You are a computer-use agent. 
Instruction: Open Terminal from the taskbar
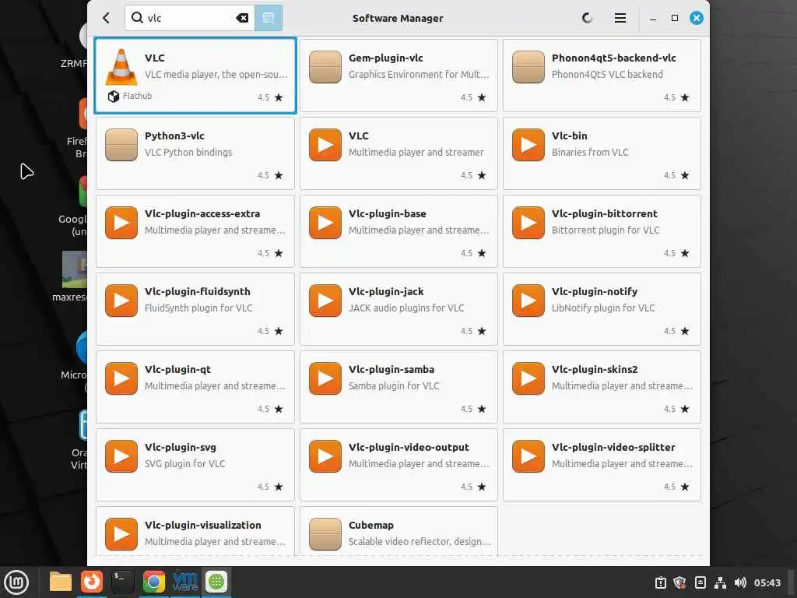(x=122, y=582)
